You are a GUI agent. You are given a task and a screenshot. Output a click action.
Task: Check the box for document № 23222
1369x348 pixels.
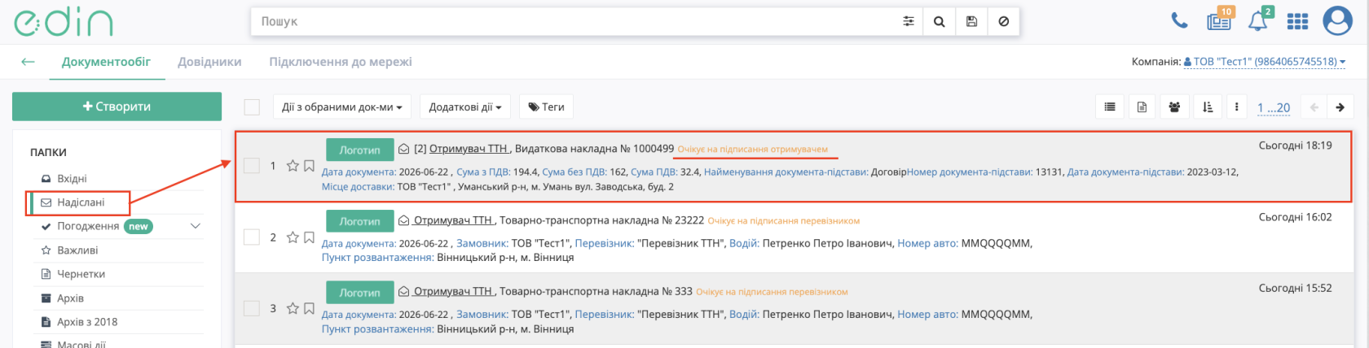252,237
